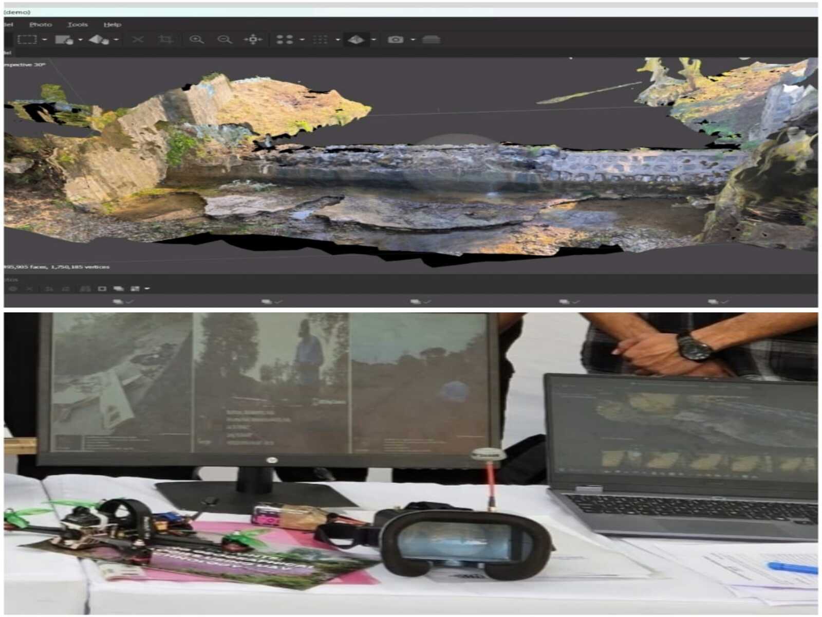Click the Perspective 30° view label
The height and width of the screenshot is (617, 822).
[x=25, y=65]
